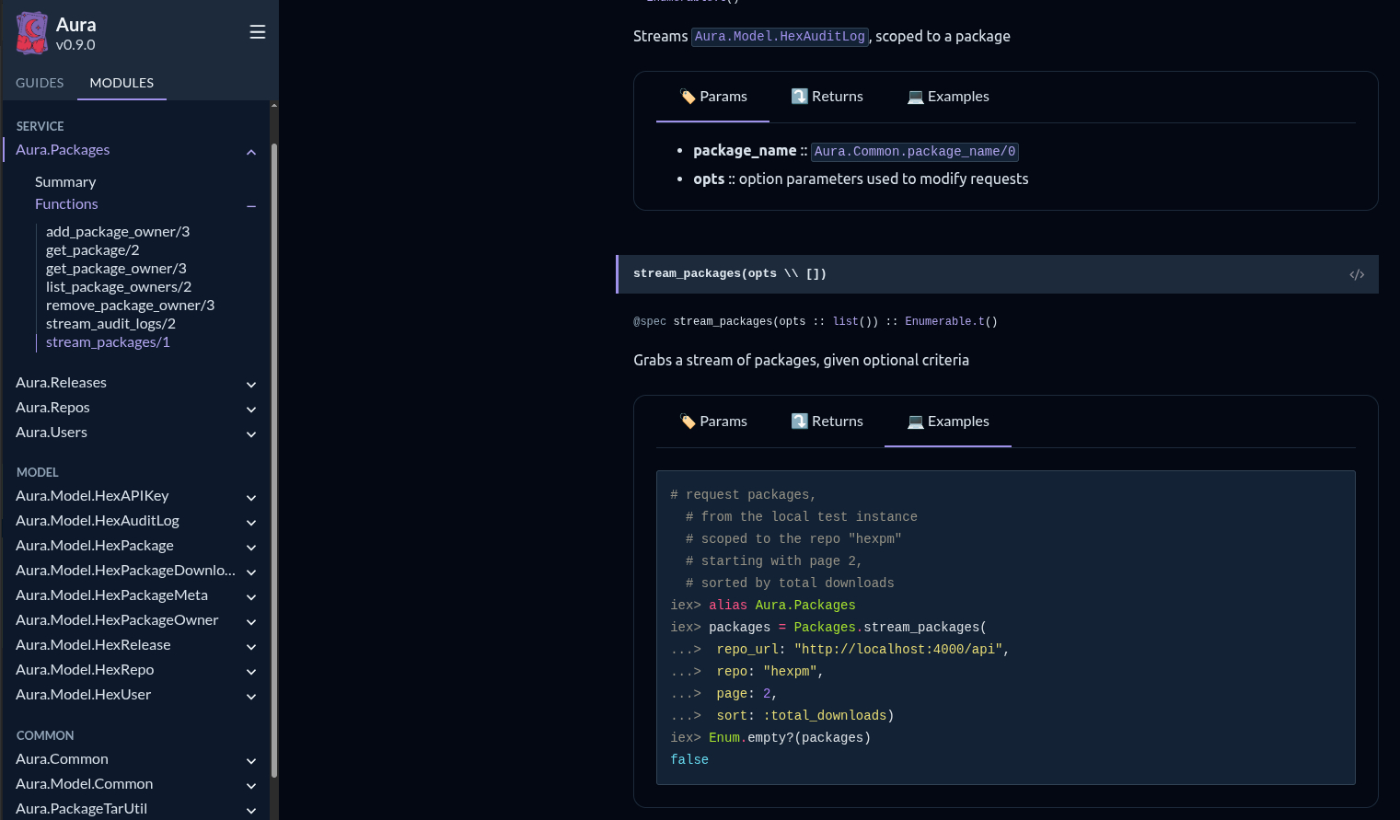Collapse the Aura.Packages module chevron
This screenshot has width=1400, height=820.
coord(251,152)
